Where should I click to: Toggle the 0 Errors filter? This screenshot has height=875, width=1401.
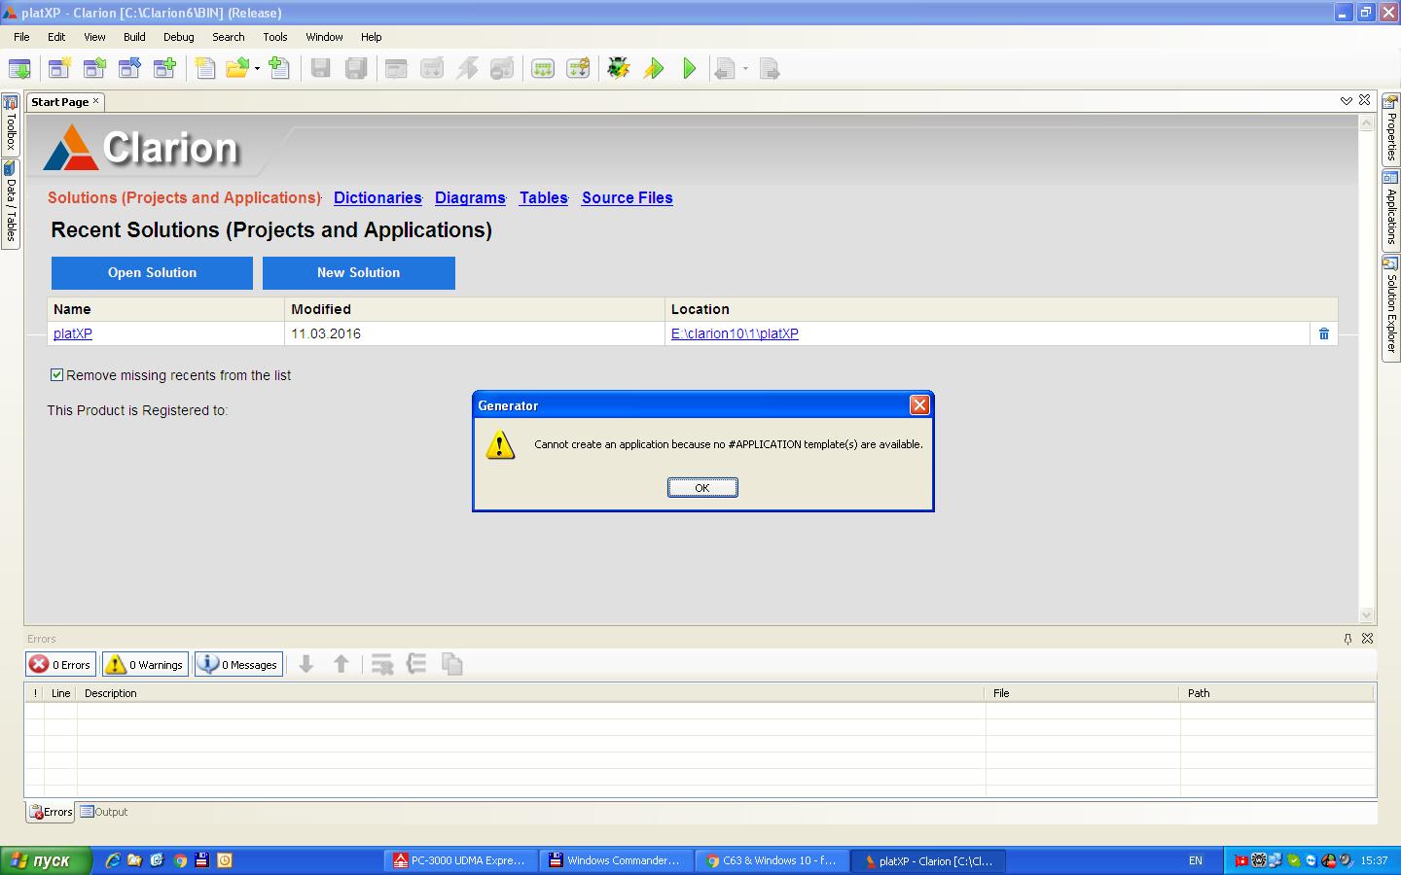coord(60,665)
